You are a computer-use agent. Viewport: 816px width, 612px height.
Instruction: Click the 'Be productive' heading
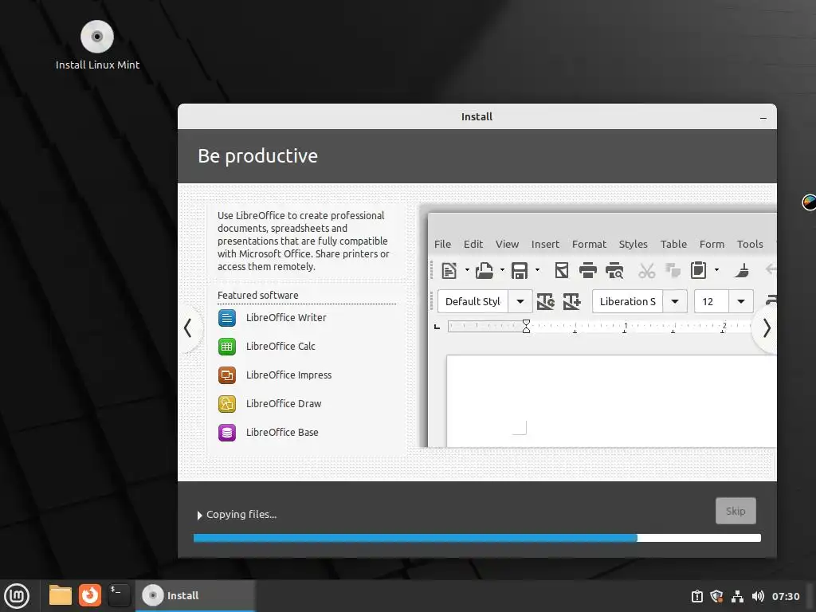[x=257, y=156]
